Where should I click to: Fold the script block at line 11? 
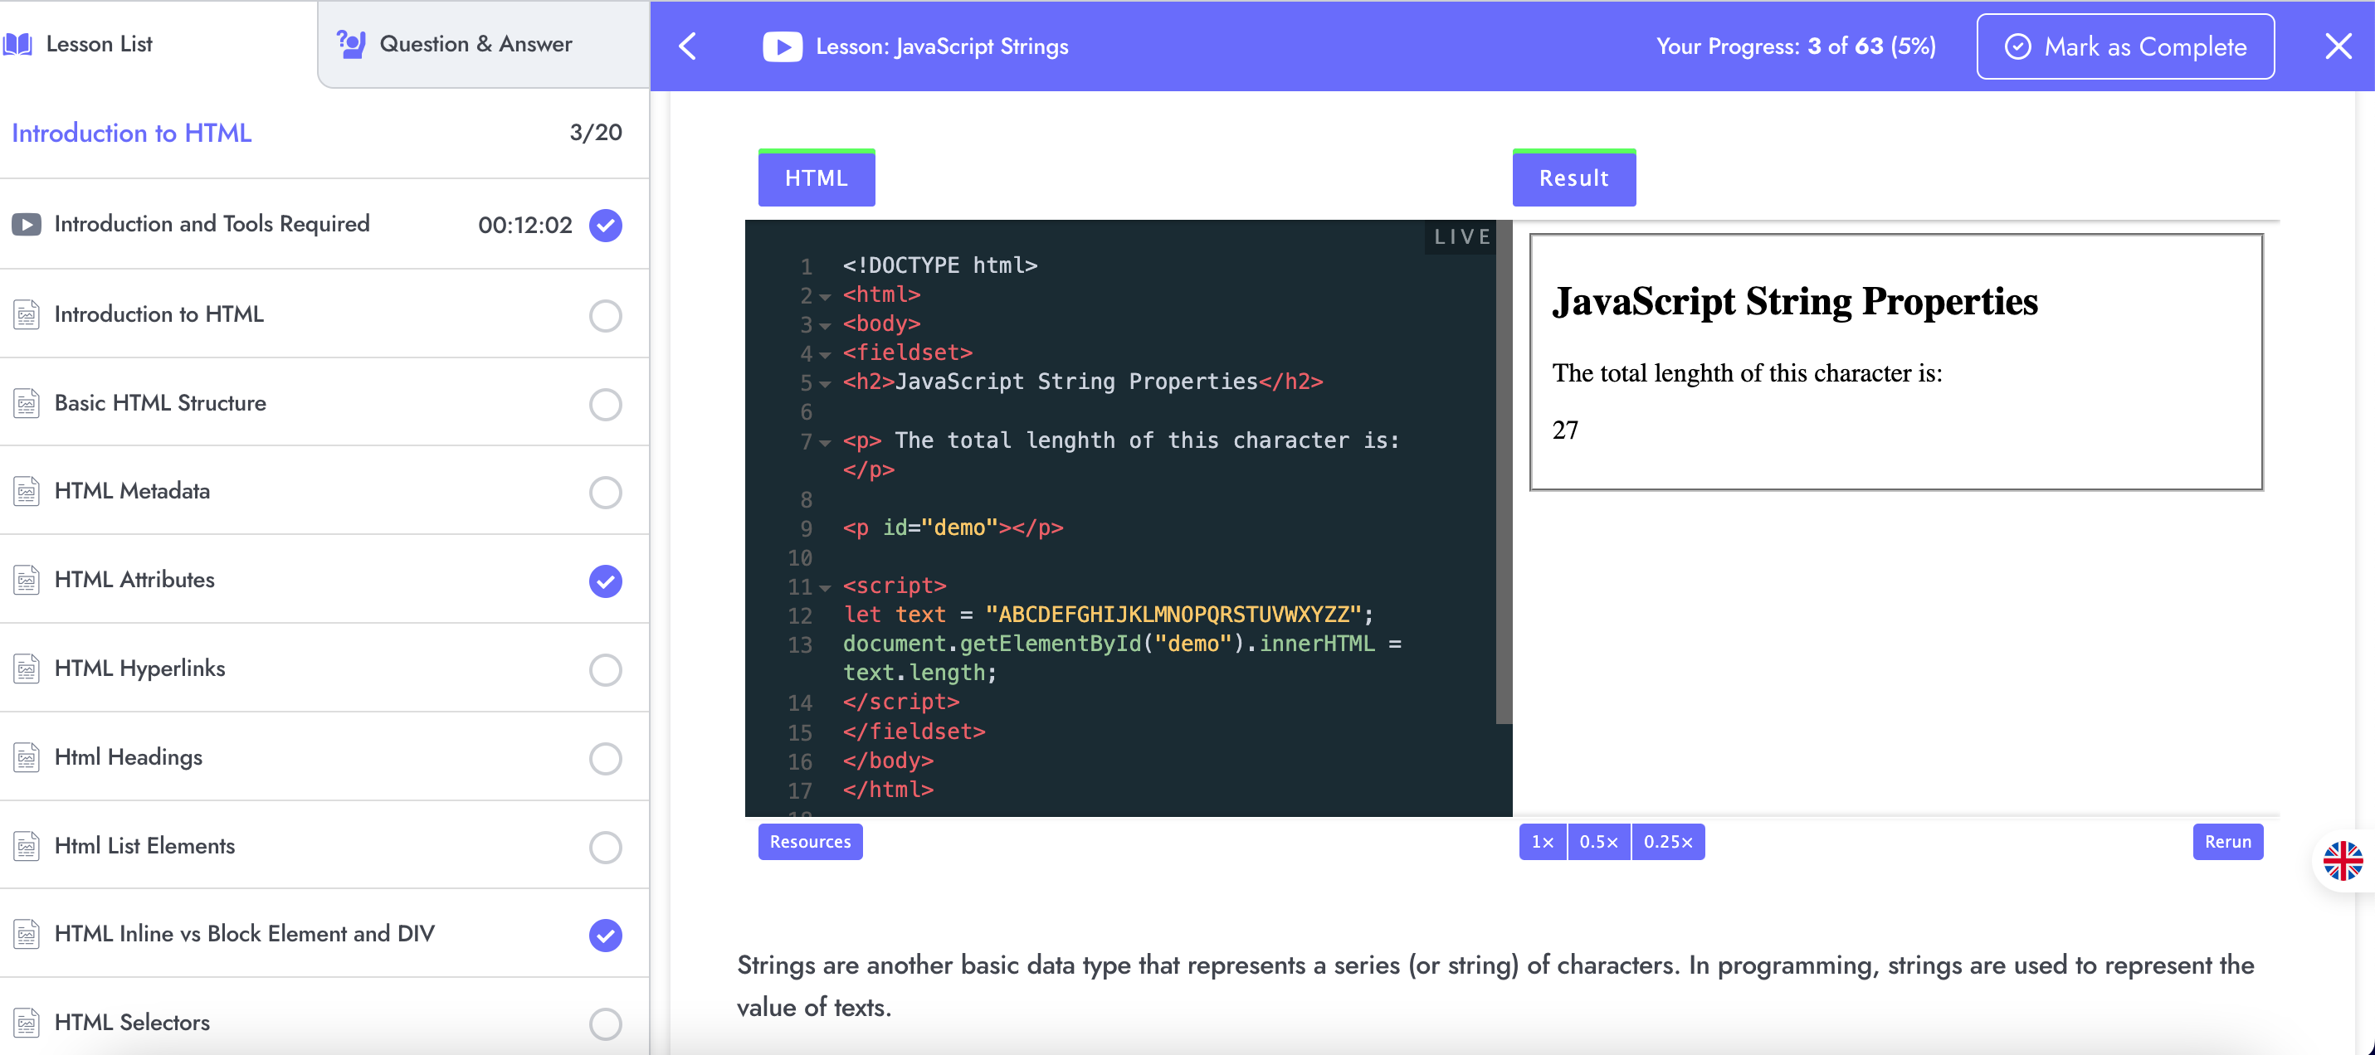(x=825, y=588)
